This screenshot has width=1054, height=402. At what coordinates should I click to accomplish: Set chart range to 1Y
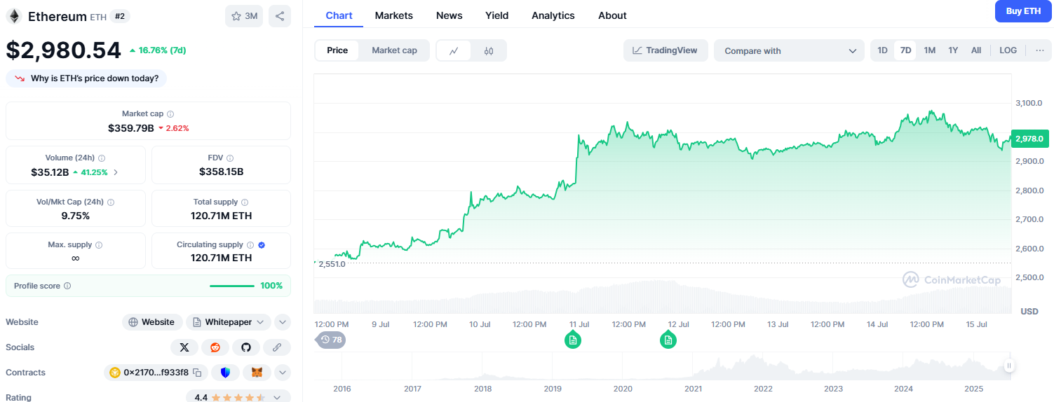coord(953,50)
